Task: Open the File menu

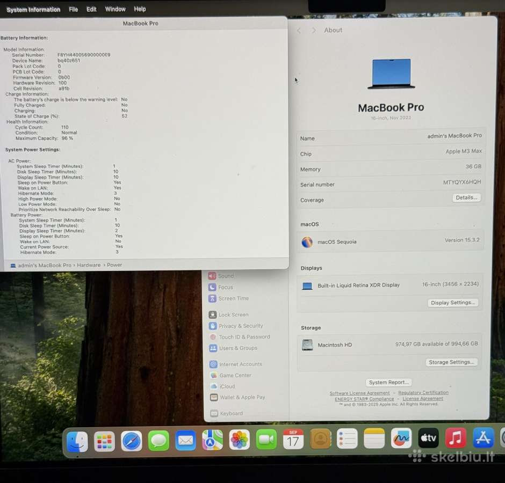Action: (x=73, y=9)
